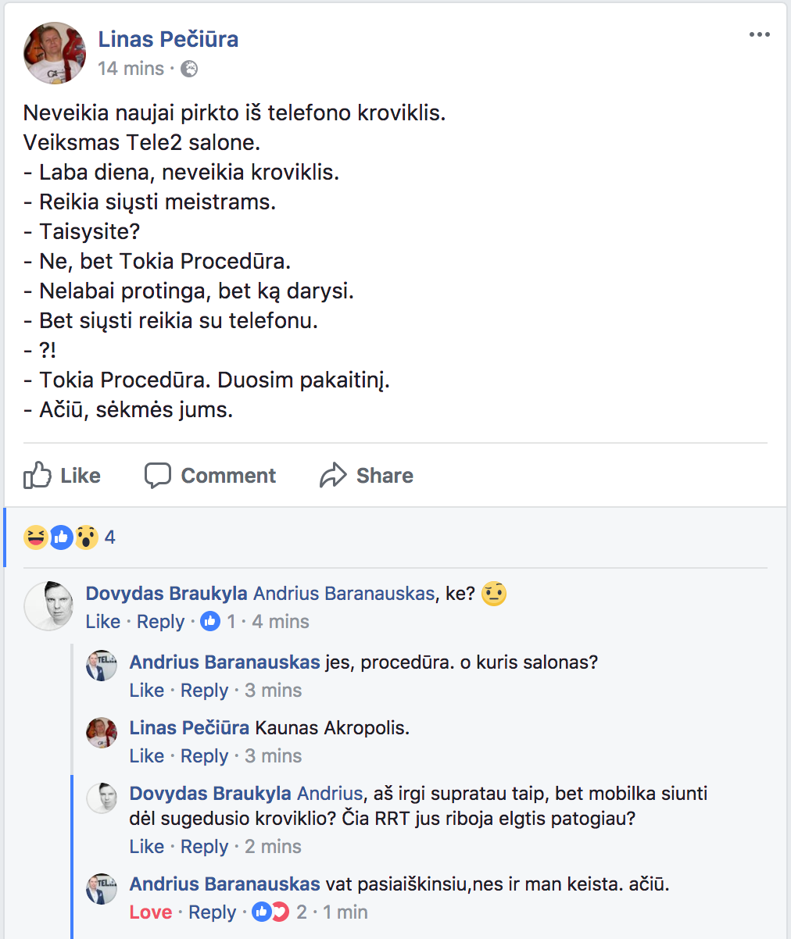Viewport: 791px width, 939px height.
Task: Click the Comment speech bubble icon
Action: click(x=158, y=475)
